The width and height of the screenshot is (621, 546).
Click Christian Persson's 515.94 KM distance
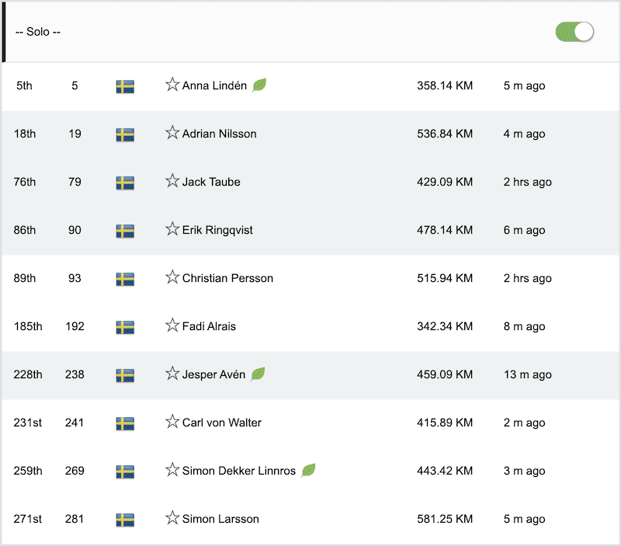coord(445,278)
